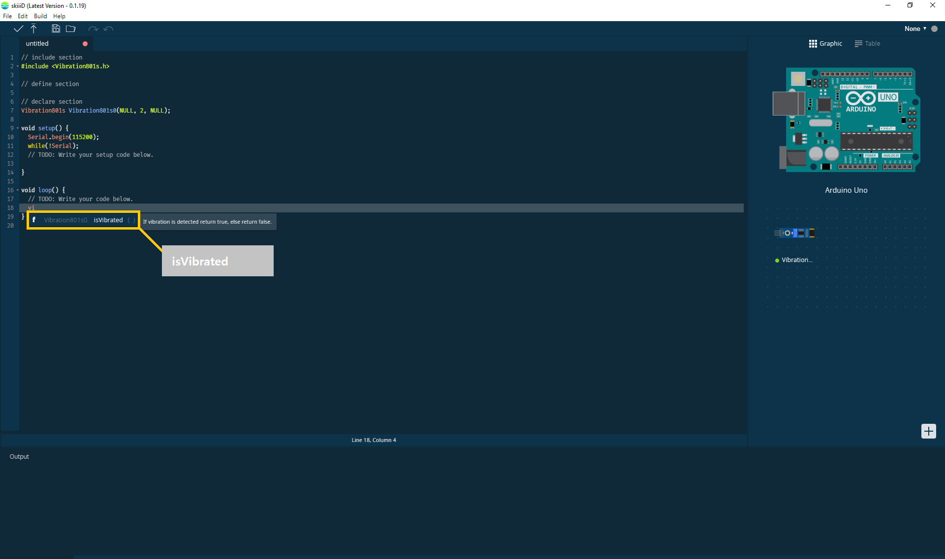Open the None port dropdown
Image resolution: width=945 pixels, height=559 pixels.
[x=915, y=29]
